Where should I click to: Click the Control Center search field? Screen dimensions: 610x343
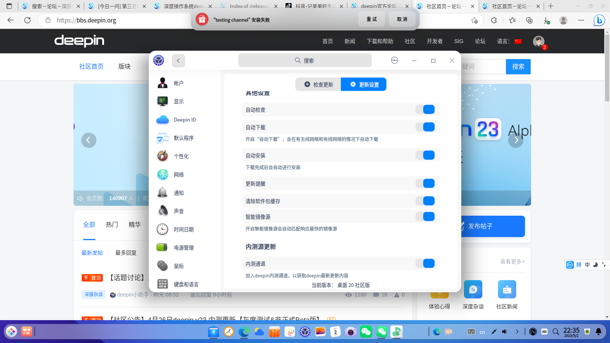pos(305,60)
